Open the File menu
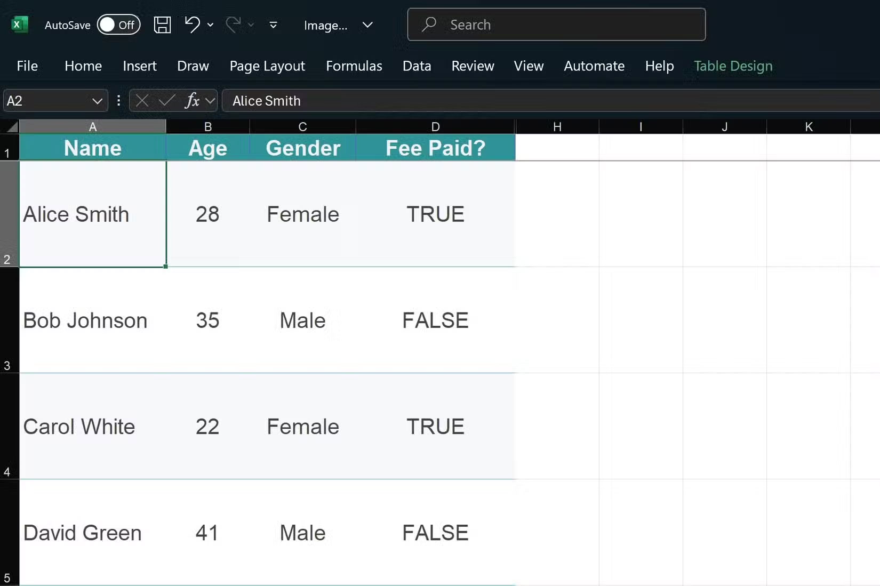This screenshot has height=586, width=880. tap(27, 66)
